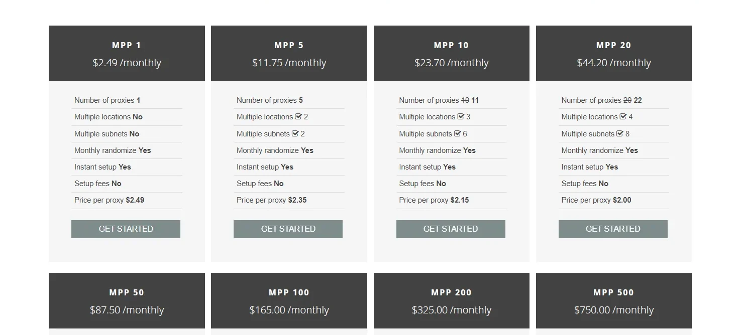Click the MPP 10 $23.70 monthly header
The image size is (740, 335).
click(451, 54)
